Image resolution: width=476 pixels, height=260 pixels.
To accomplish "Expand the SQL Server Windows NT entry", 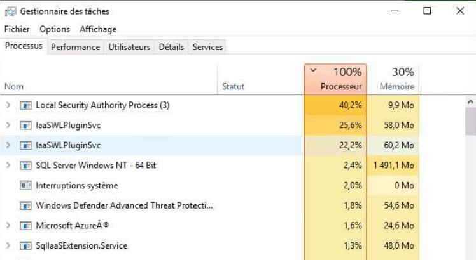I will coord(8,166).
